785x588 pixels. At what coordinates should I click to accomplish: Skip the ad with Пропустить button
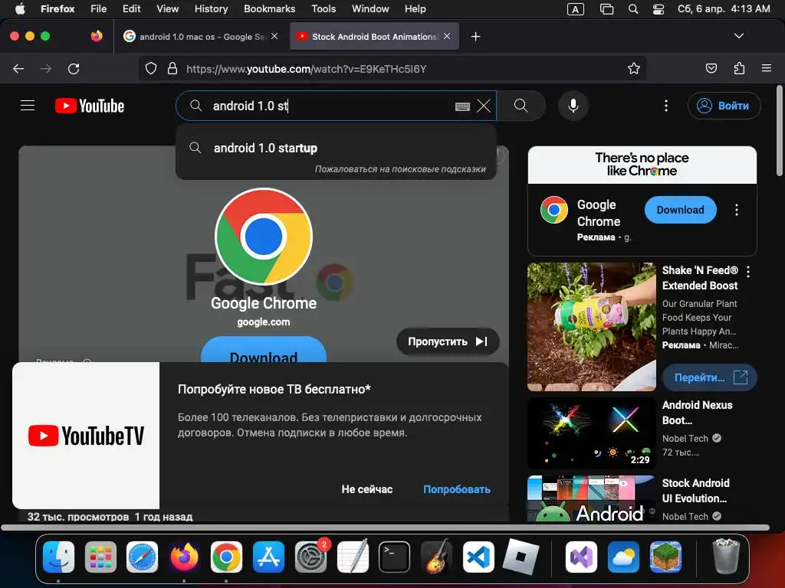coord(448,341)
